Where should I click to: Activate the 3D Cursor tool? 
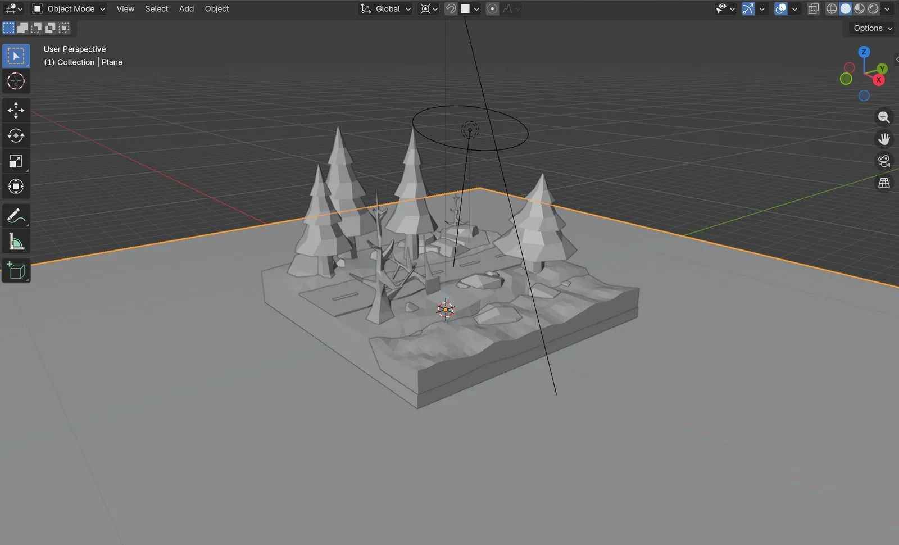pyautogui.click(x=16, y=81)
